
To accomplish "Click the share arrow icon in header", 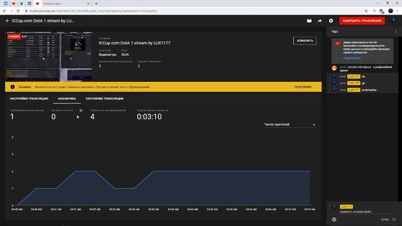I will pyautogui.click(x=320, y=21).
